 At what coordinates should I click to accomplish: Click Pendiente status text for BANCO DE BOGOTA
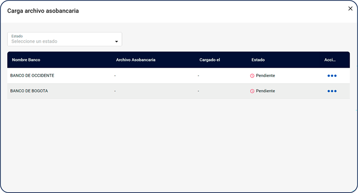click(265, 91)
